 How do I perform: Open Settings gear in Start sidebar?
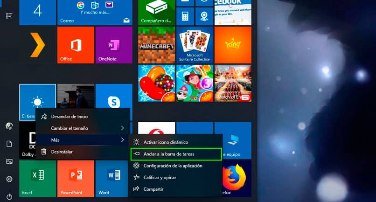click(9, 179)
